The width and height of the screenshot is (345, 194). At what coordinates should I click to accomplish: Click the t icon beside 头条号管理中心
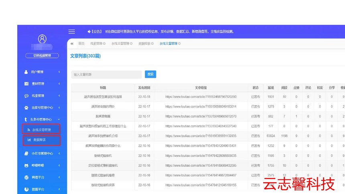coord(26,119)
